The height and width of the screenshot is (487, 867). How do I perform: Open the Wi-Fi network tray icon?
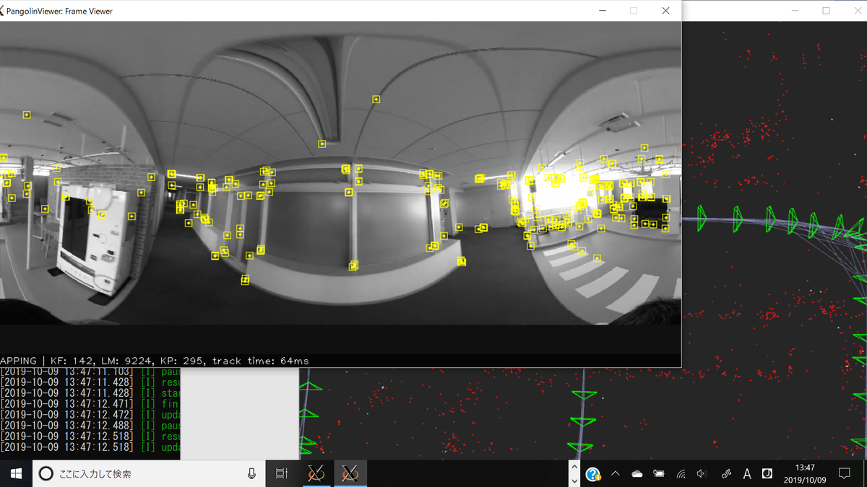[681, 474]
